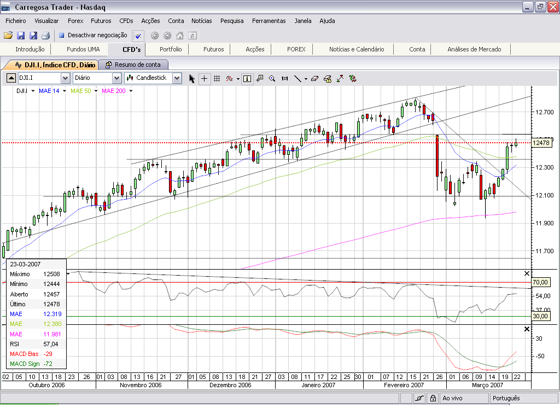Close the RSI indicator panel

[x=527, y=273]
